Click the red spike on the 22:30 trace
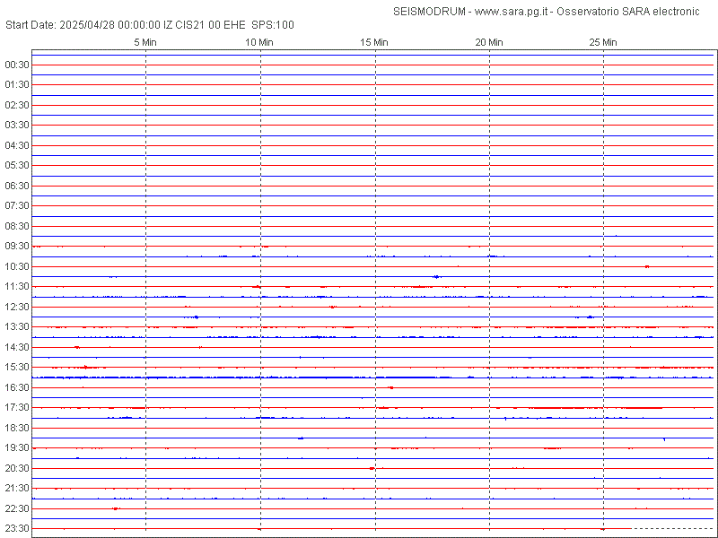Screen dimensions: 718x538 pyautogui.click(x=116, y=508)
